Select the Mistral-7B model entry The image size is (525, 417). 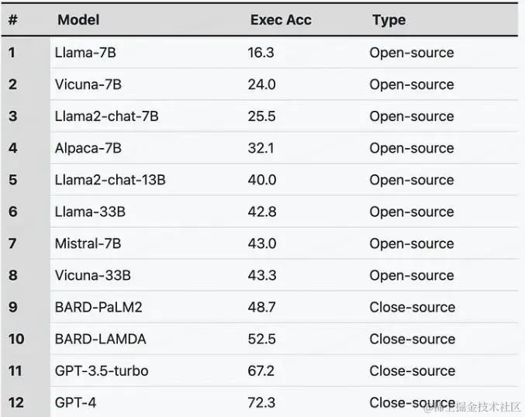(x=88, y=243)
